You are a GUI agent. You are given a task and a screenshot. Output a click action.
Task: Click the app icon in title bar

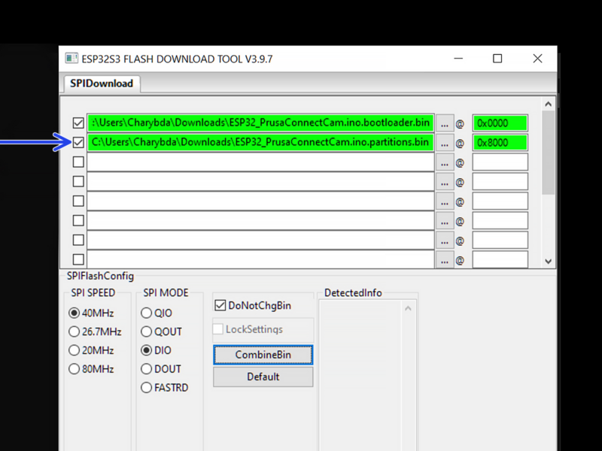pos(71,59)
